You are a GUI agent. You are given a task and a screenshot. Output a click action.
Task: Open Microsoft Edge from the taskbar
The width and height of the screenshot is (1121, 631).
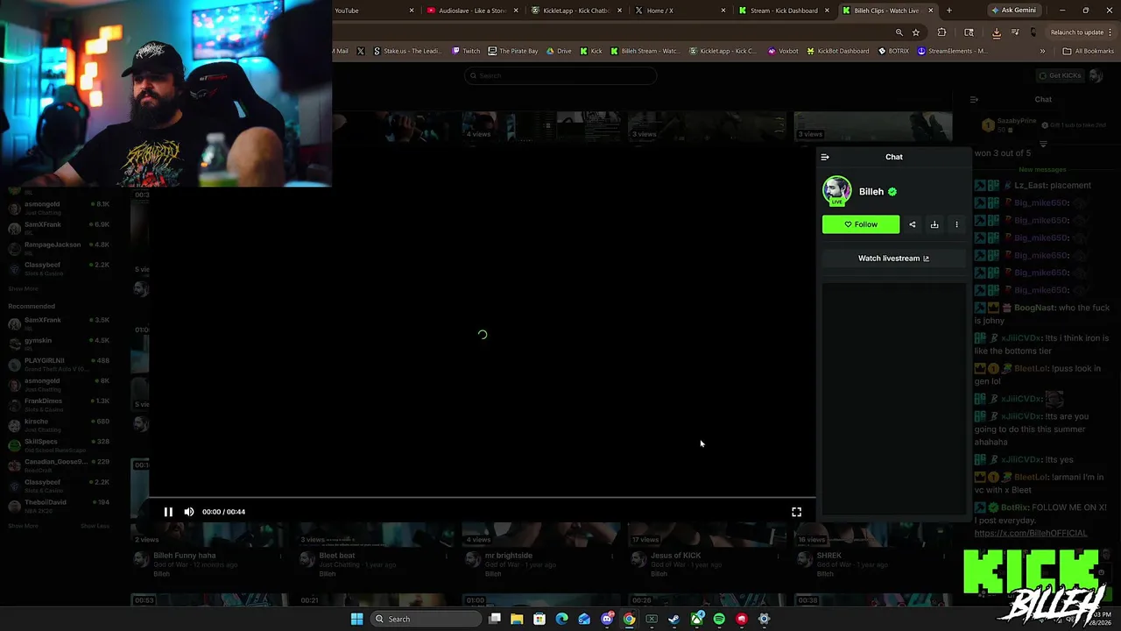561,619
